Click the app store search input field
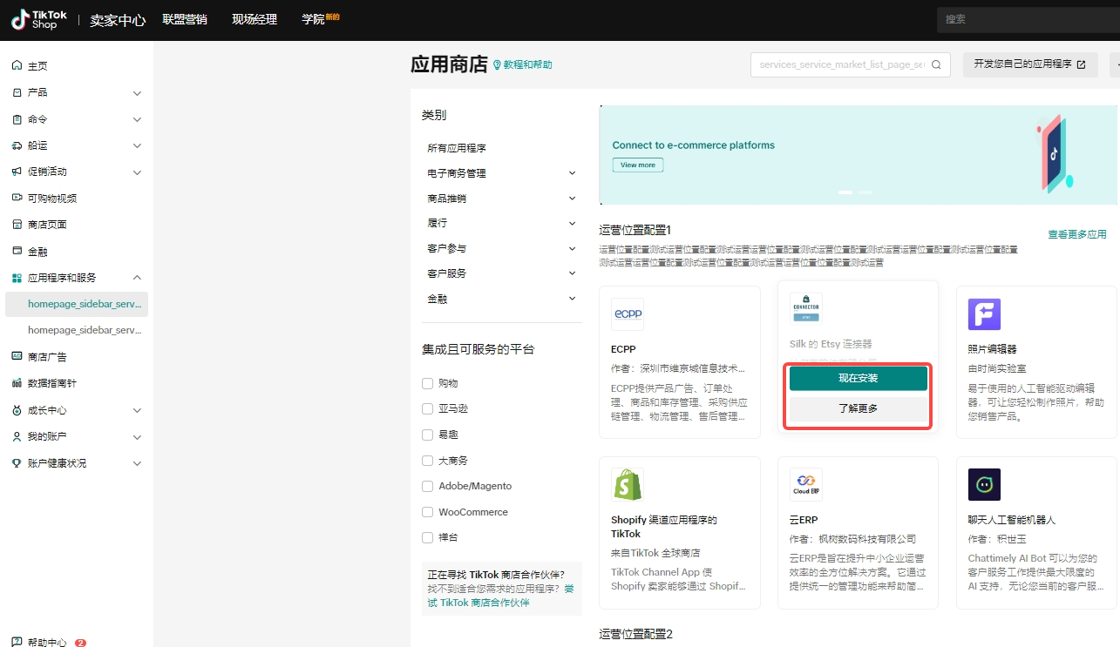The width and height of the screenshot is (1120, 647). tap(841, 64)
